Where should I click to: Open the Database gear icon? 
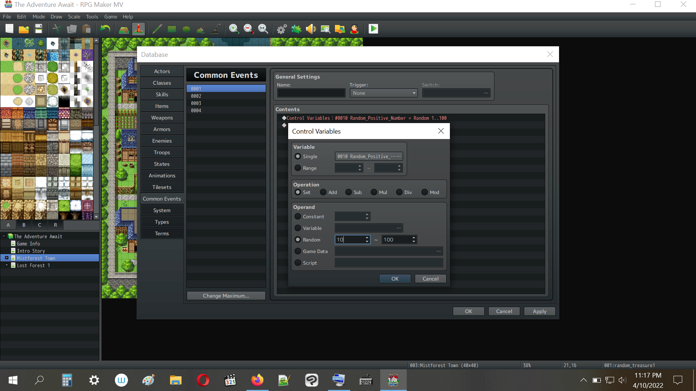(x=282, y=29)
